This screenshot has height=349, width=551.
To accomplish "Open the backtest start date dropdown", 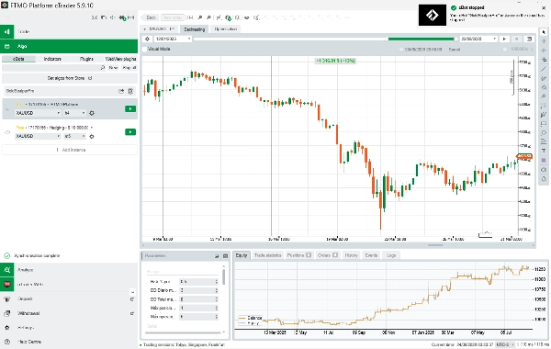I will tap(173, 39).
